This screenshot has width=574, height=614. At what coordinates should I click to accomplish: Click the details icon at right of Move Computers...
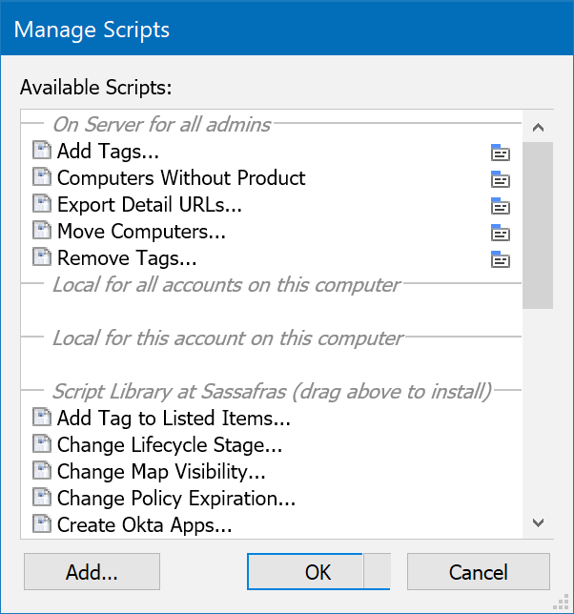point(501,233)
